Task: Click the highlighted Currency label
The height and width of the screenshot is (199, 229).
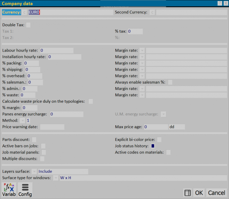Action: pos(12,12)
